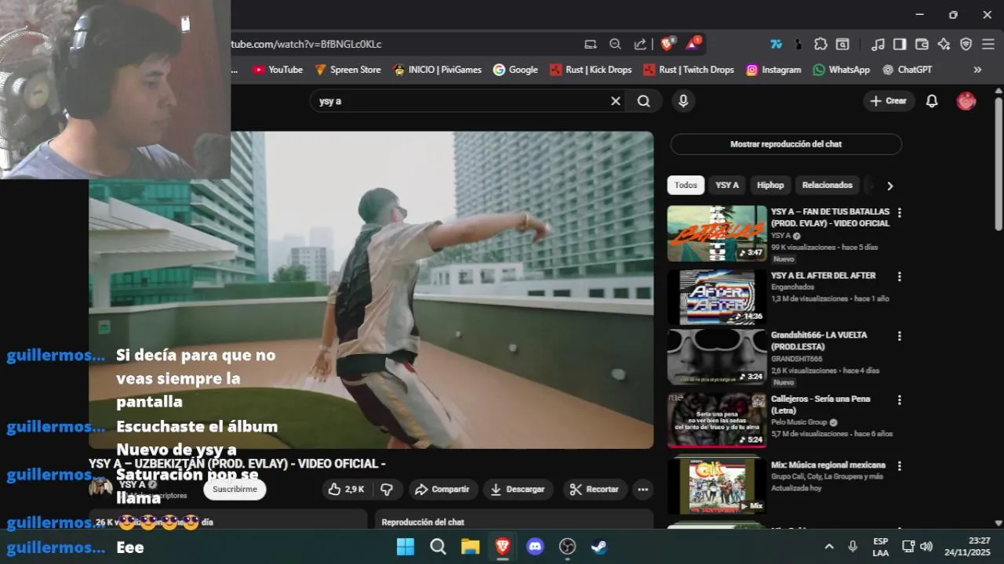
Task: Select the Todos filter chip
Action: (x=686, y=186)
